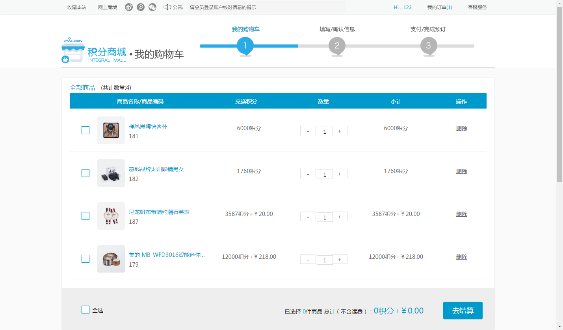This screenshot has height=330, width=563.
Task: Click step 3 circle in progress bar
Action: (x=429, y=46)
